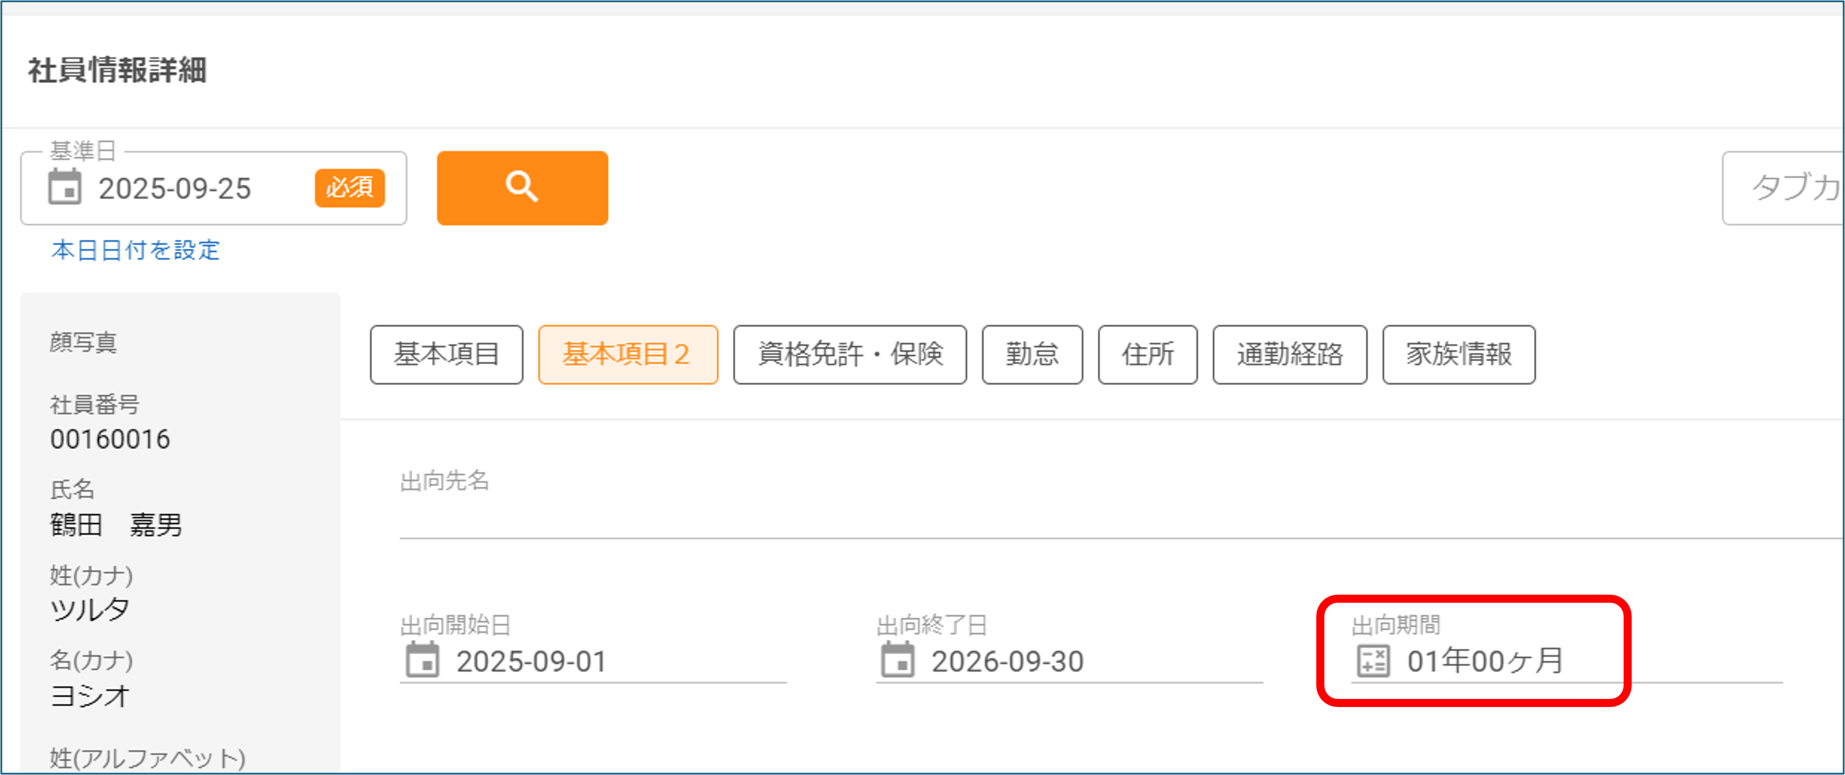Click the highlighted 出向期間 value 01年00ヶ月
1845x775 pixels.
coord(1488,662)
